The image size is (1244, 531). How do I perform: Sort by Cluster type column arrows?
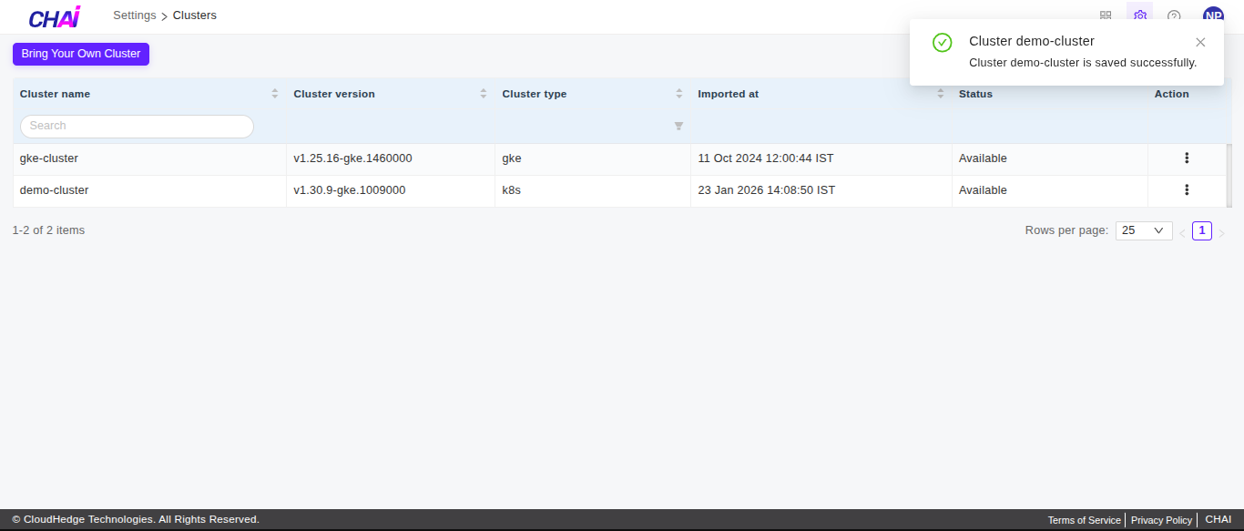(x=678, y=94)
